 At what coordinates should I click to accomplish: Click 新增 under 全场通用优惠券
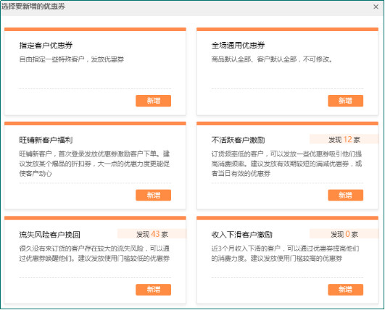pyautogui.click(x=345, y=101)
